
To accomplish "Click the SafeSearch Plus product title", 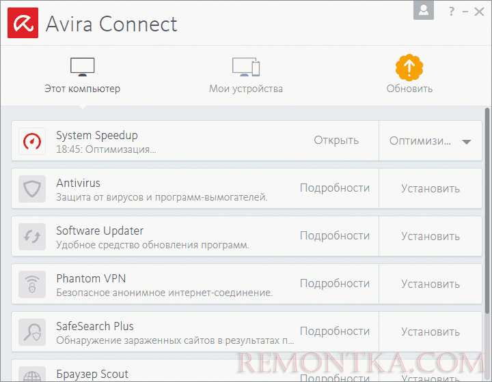I will coord(95,326).
